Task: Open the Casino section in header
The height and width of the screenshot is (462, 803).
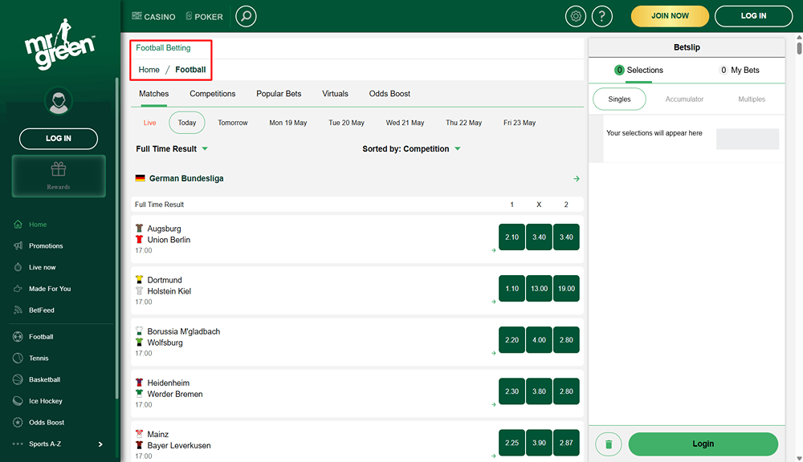Action: point(153,16)
